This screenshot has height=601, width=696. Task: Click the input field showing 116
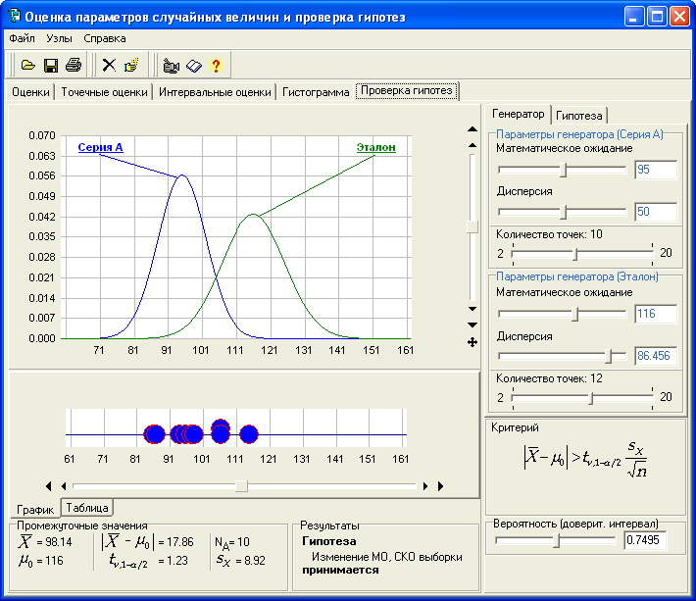click(x=656, y=314)
